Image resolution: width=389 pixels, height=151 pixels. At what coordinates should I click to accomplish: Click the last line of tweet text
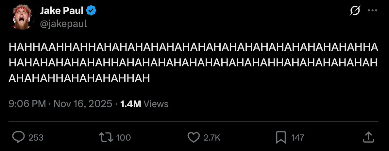[79, 78]
